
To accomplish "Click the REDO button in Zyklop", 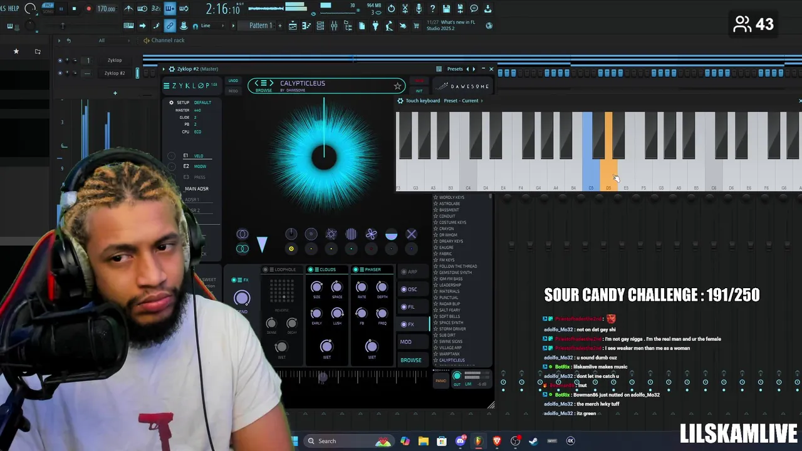I will coord(233,91).
